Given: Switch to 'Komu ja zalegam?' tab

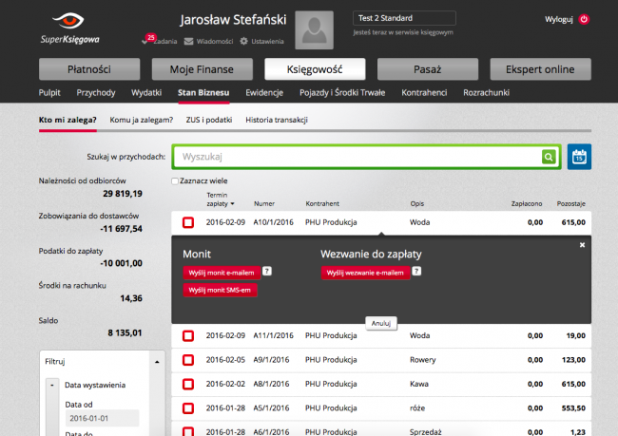Looking at the screenshot, I should coord(141,120).
